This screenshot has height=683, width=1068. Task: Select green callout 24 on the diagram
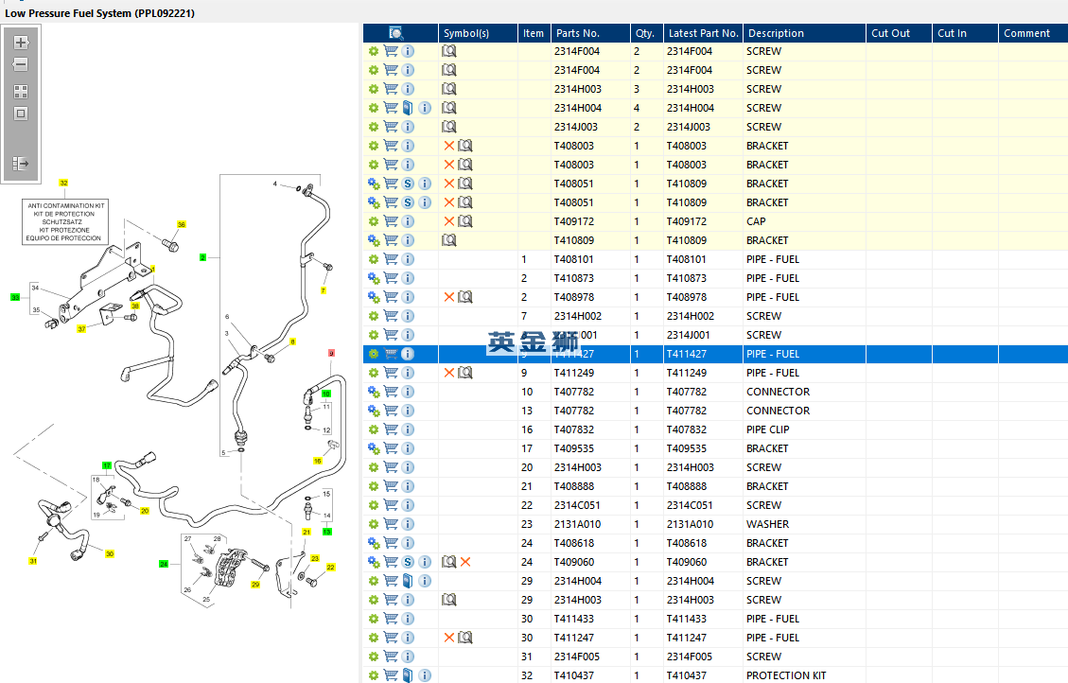(164, 564)
